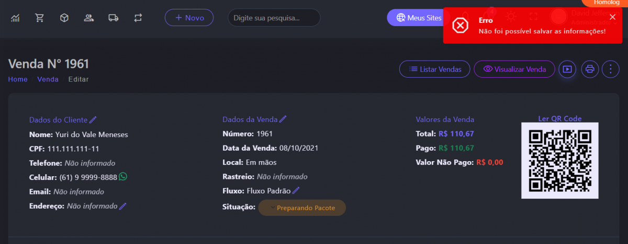628x244 pixels.
Task: Open the shopping cart sales menu
Action: tap(40, 18)
